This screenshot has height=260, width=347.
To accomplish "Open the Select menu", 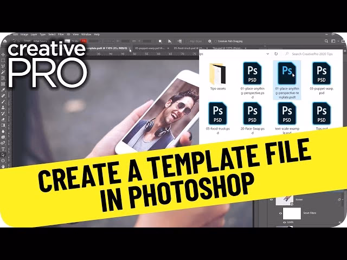I will 52,35.
